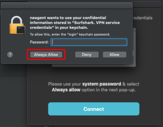Viewport: 163px width, 127px height.
Task: Click the "neagent wants to use" message
Action: click(x=50, y=18)
